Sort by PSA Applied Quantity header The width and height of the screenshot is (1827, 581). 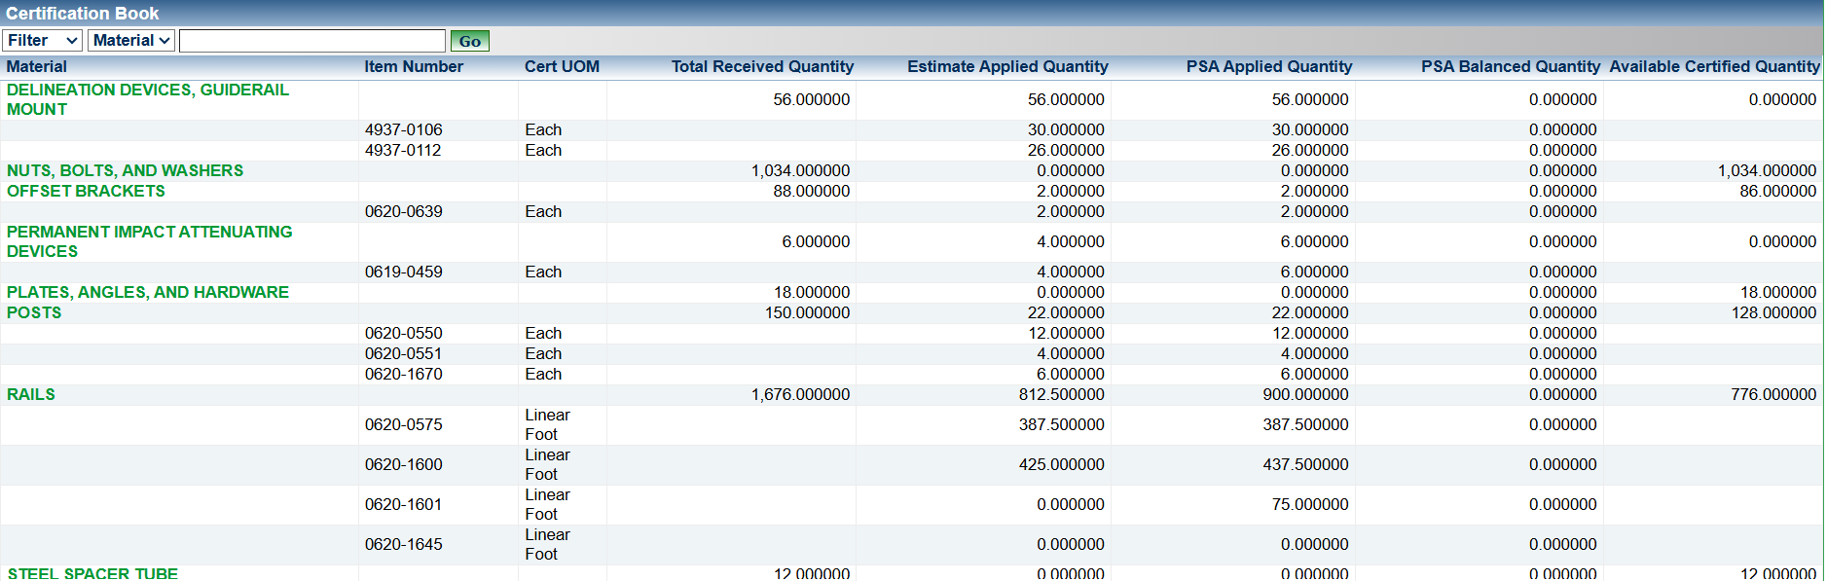(1269, 66)
